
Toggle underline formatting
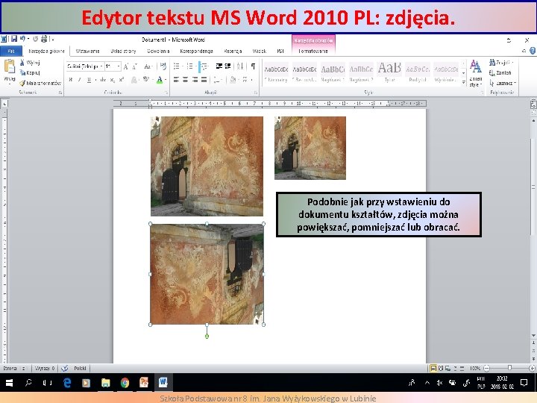pyautogui.click(x=89, y=80)
